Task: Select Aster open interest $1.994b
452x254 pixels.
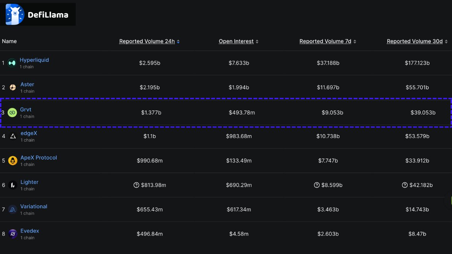Action: [x=239, y=87]
